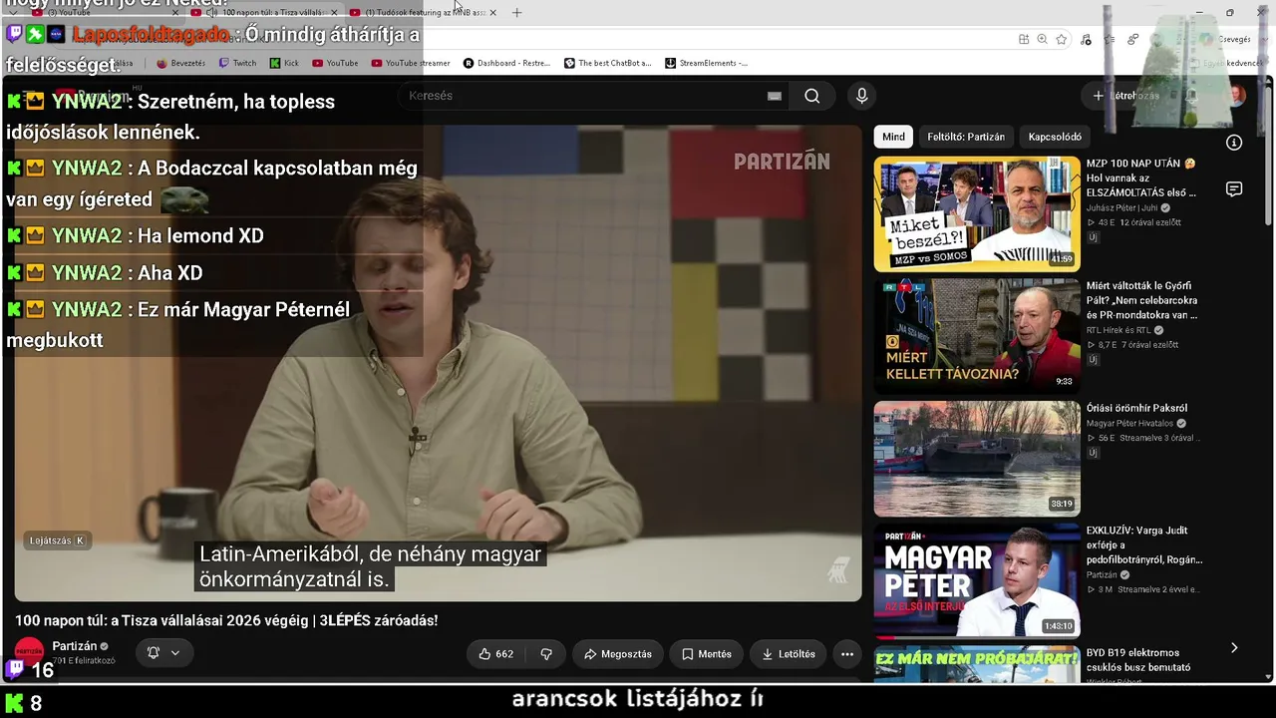Click the zoom magnifier in address bar
1276x718 pixels.
1042,39
